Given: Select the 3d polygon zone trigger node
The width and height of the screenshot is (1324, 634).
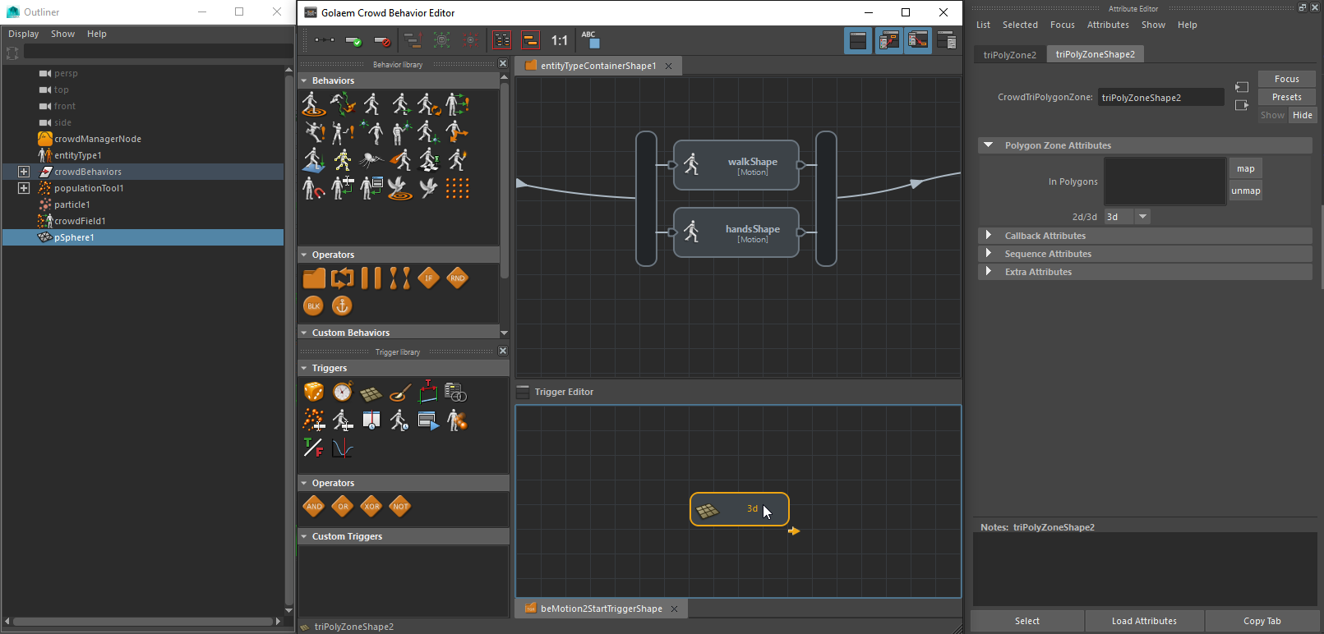Looking at the screenshot, I should click(x=740, y=509).
